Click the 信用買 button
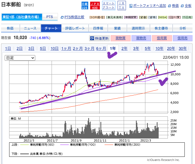The image size is (195, 164). point(162,38)
